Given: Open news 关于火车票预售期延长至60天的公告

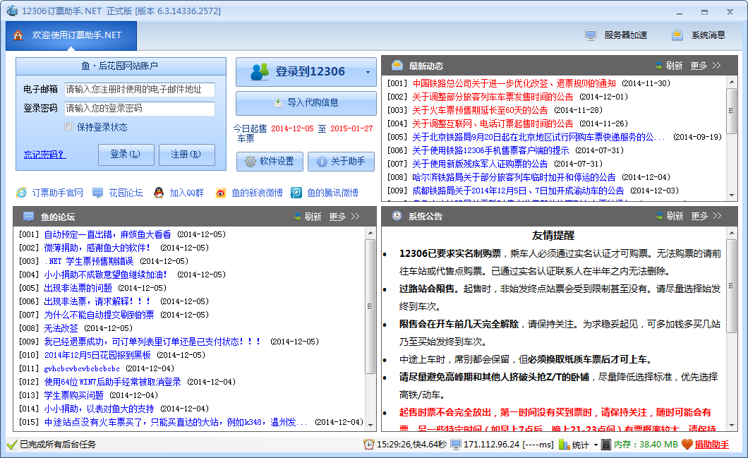Looking at the screenshot, I should (x=480, y=110).
